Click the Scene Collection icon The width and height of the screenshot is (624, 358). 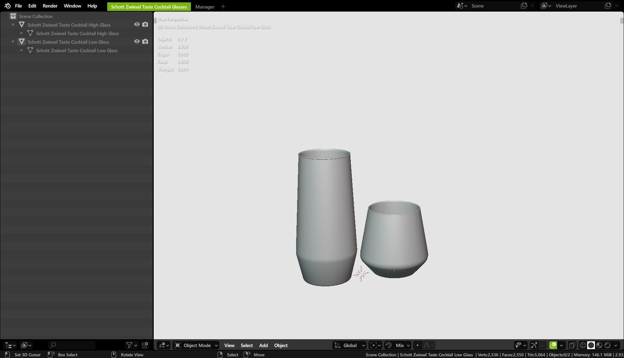pyautogui.click(x=13, y=16)
